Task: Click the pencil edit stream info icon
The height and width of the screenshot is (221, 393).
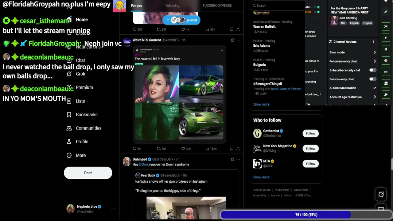Action: point(386,12)
